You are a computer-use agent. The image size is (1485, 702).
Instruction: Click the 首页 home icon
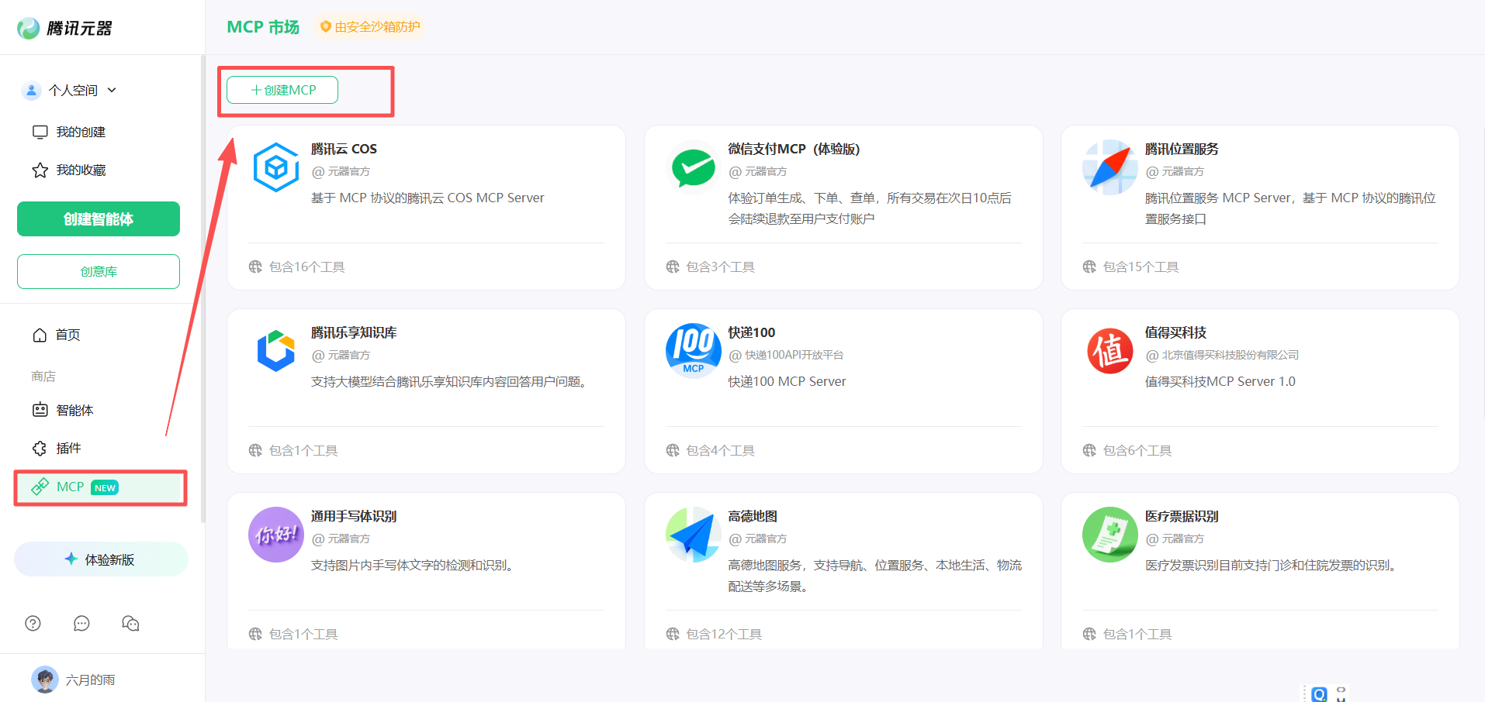(x=40, y=335)
